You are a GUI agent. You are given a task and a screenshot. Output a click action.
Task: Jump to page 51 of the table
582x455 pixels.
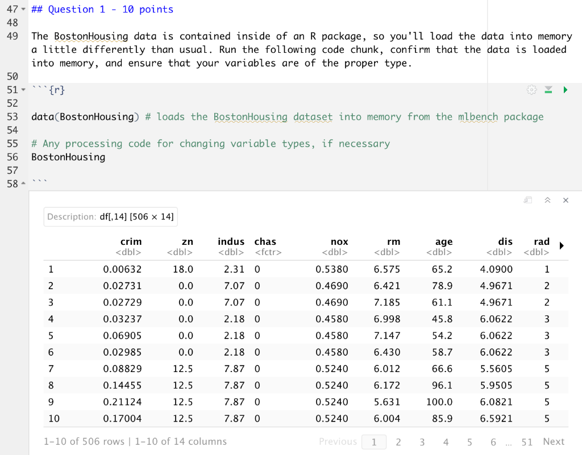pos(527,441)
